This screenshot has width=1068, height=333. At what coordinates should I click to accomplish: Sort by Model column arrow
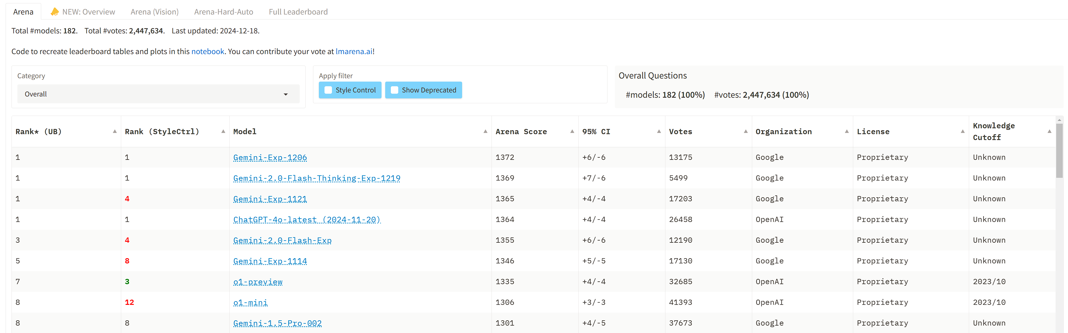485,131
